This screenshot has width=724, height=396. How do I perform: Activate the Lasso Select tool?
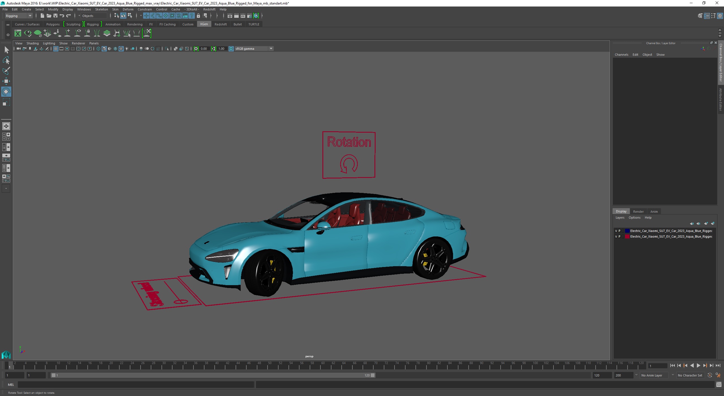(x=6, y=60)
